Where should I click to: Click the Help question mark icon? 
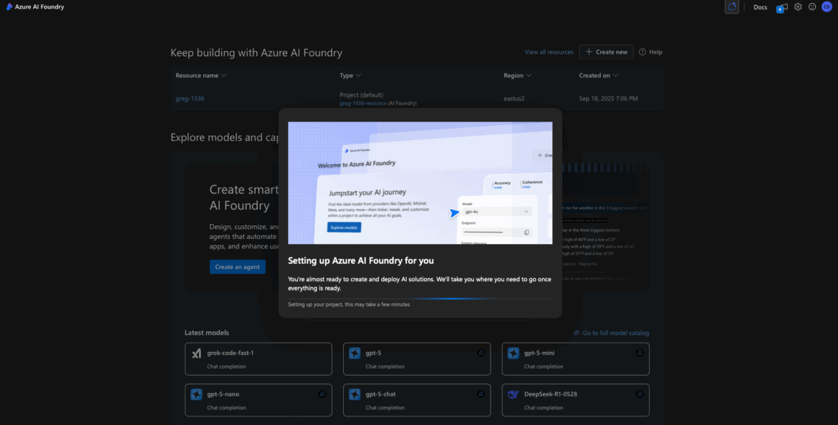(x=642, y=52)
